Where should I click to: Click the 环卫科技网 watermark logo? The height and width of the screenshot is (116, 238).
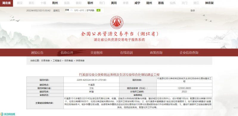[8, 114]
